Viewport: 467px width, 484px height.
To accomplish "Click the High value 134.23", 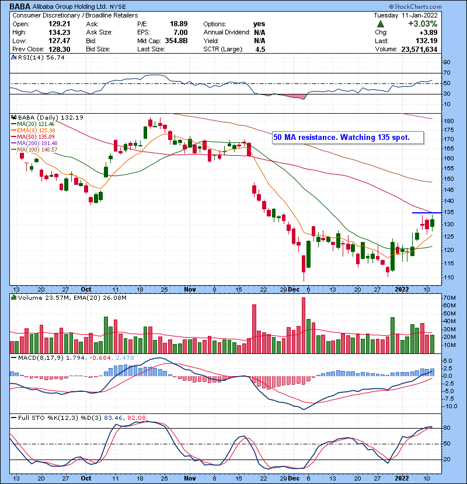I will click(60, 33).
